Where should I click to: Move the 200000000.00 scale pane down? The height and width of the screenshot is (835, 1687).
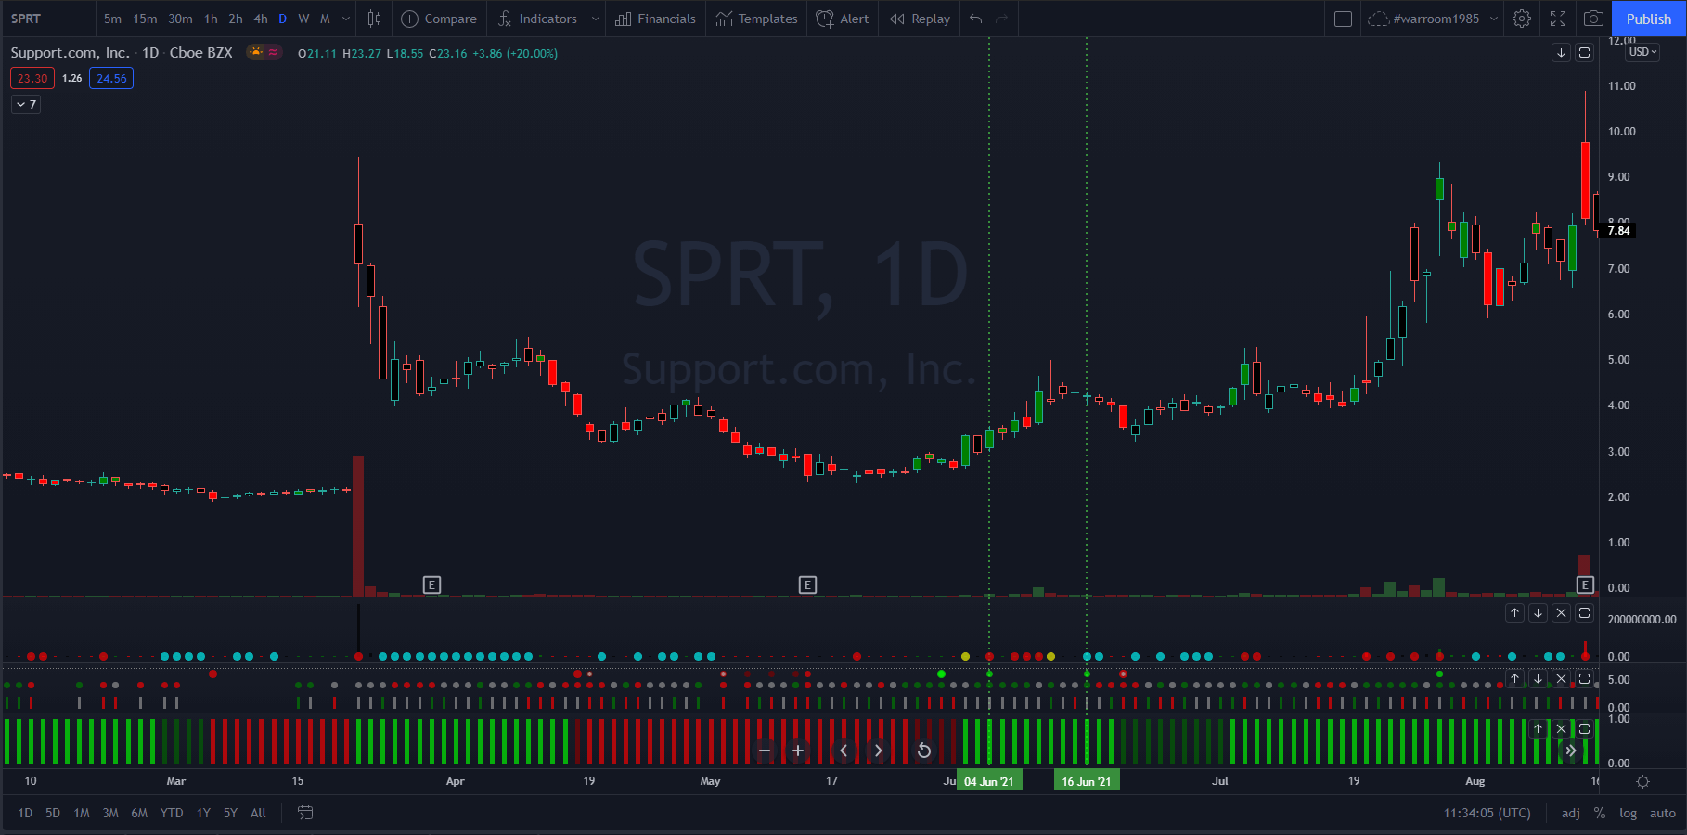(x=1538, y=613)
